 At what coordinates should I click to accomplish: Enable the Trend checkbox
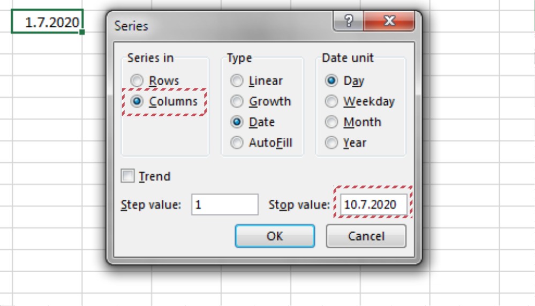click(127, 176)
